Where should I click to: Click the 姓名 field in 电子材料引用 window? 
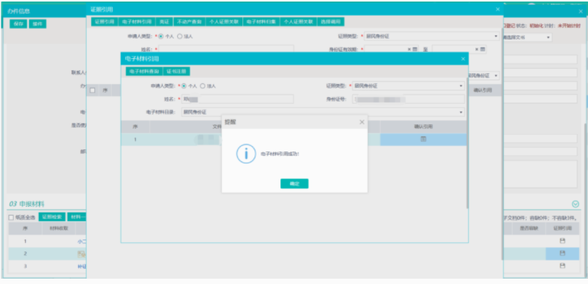click(x=238, y=99)
